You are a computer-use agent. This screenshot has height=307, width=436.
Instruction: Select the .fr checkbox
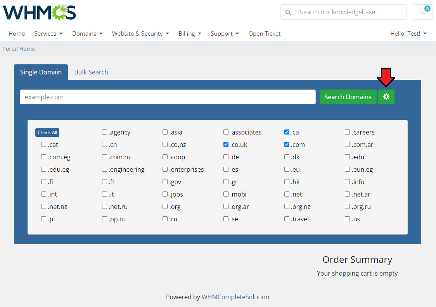(x=104, y=182)
